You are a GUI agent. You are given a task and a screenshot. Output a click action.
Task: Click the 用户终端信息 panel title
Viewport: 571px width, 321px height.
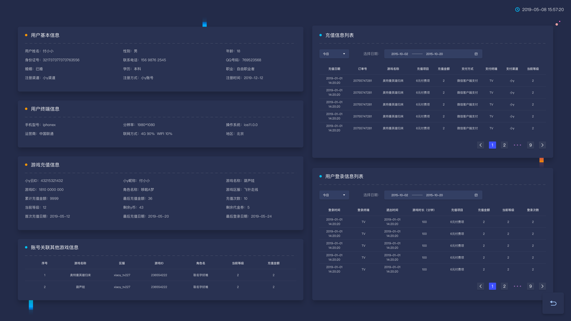coord(45,109)
